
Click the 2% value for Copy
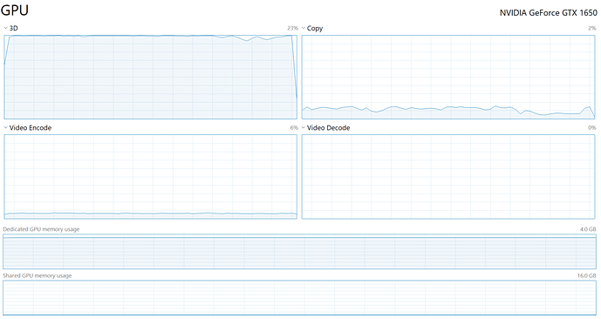click(x=592, y=28)
